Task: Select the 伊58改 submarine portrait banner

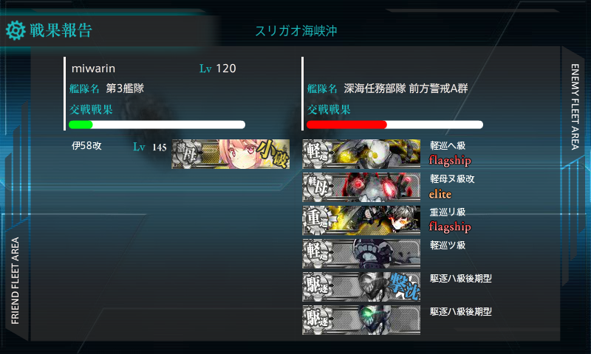Action: point(230,154)
